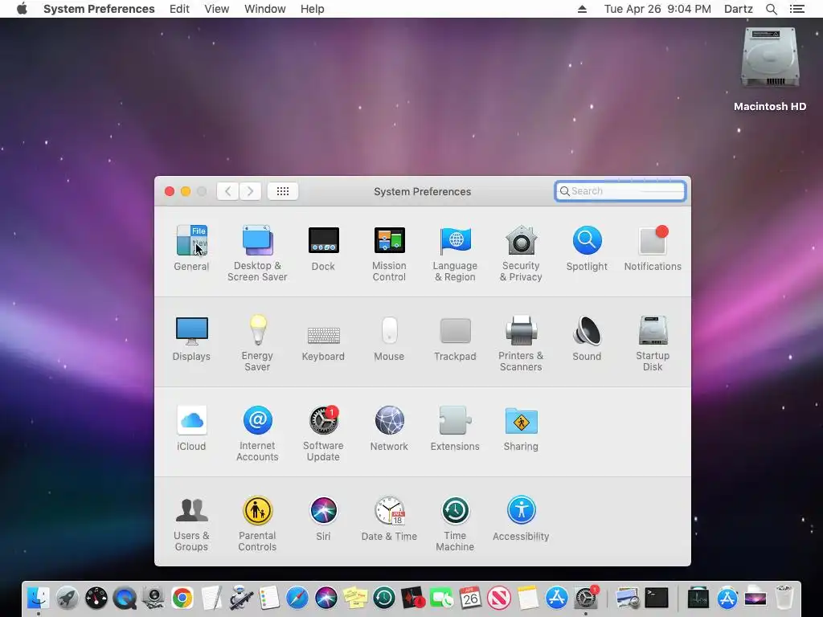Open the System Preferences menu
This screenshot has width=823, height=617.
click(x=99, y=9)
